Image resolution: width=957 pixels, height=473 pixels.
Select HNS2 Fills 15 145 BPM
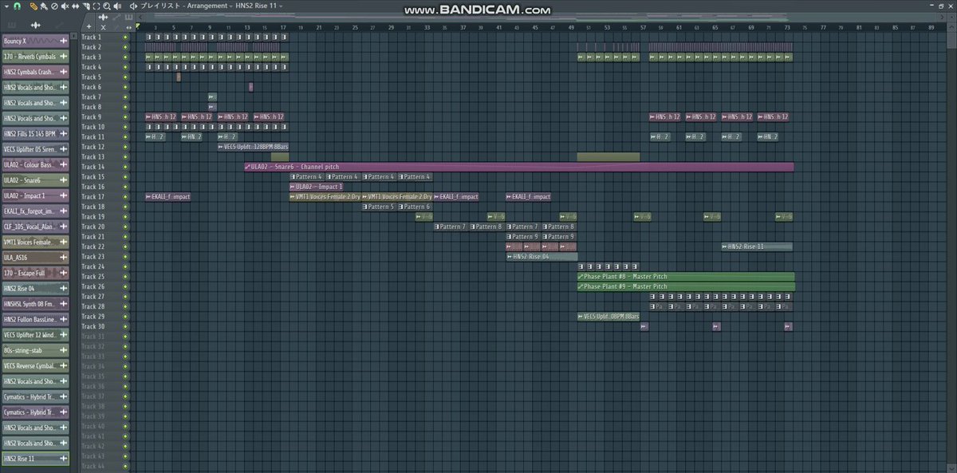click(35, 134)
